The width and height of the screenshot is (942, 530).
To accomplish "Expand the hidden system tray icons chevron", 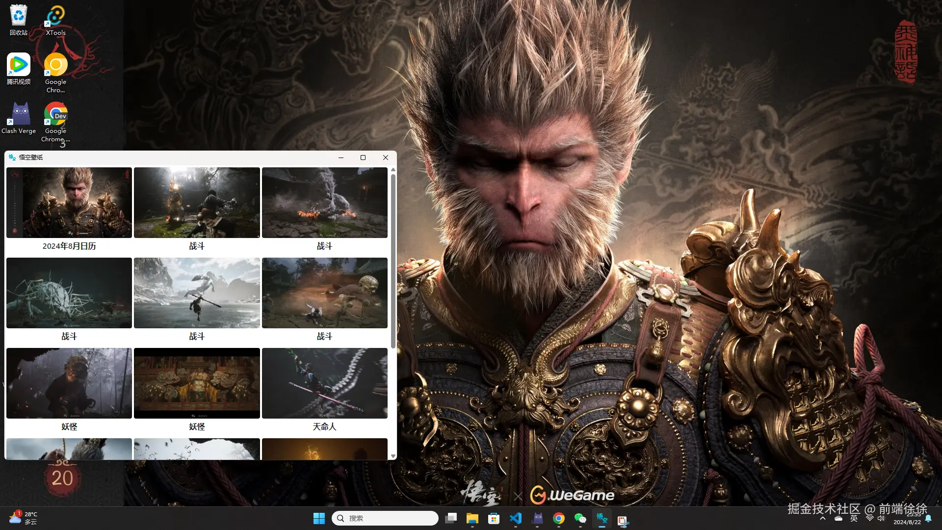I will click(823, 518).
